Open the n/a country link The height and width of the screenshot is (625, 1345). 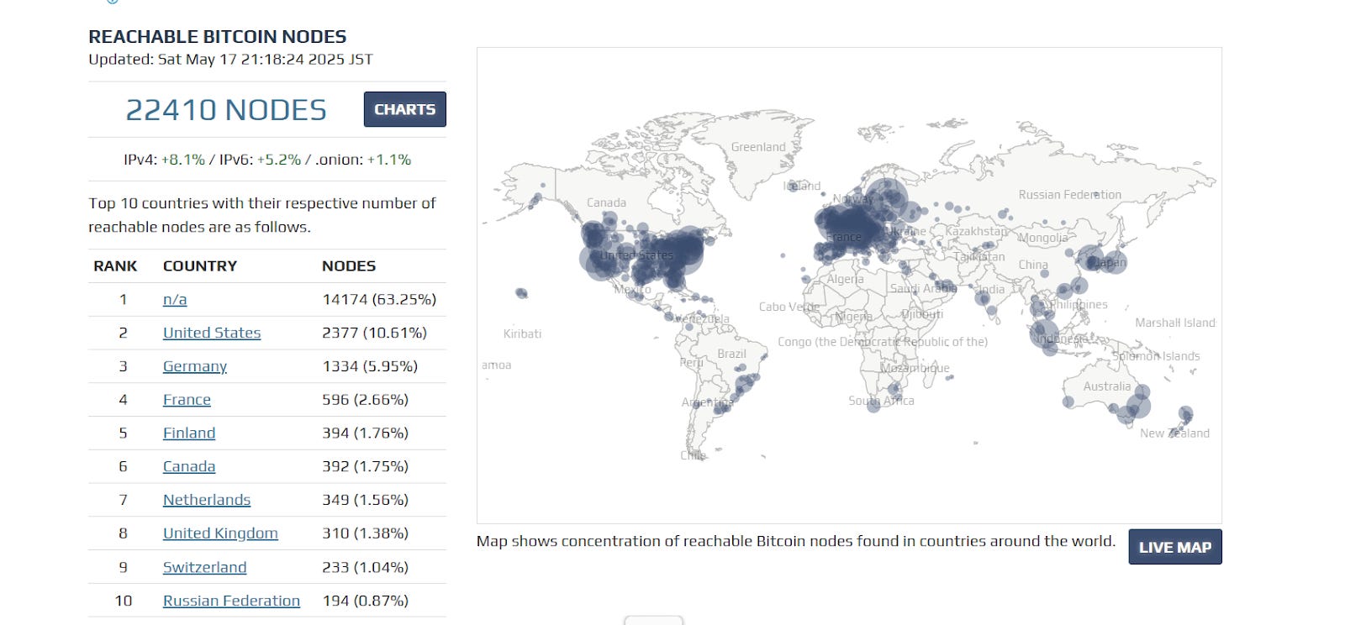pos(175,299)
